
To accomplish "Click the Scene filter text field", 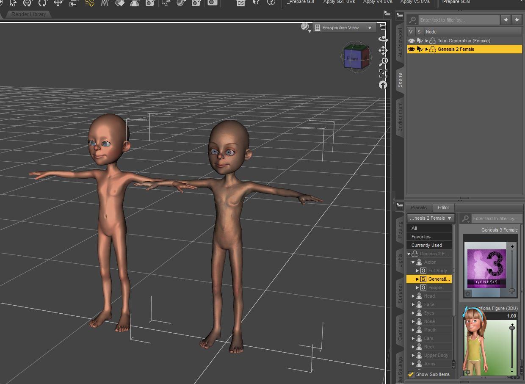I will coord(459,20).
